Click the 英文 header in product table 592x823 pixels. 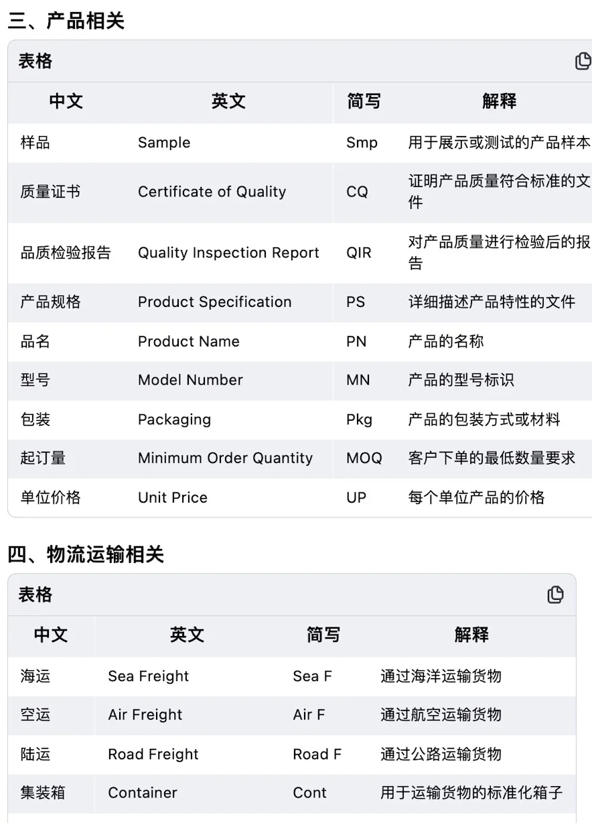(228, 101)
